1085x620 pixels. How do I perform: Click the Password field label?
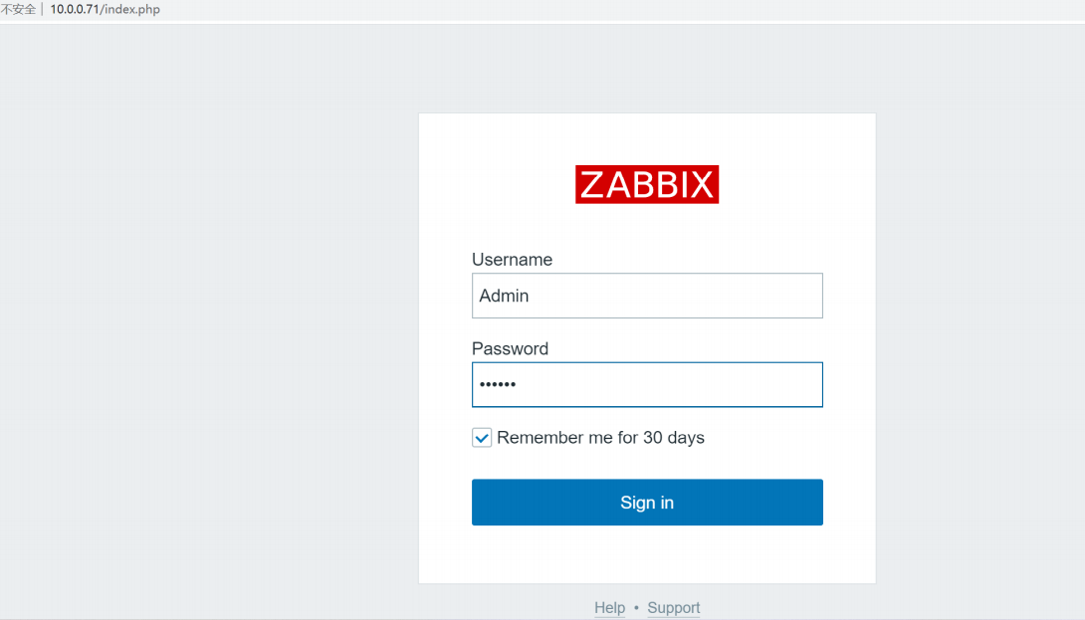(x=510, y=349)
